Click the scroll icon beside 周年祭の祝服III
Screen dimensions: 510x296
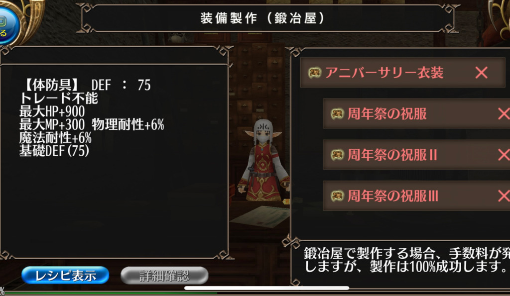[337, 196]
